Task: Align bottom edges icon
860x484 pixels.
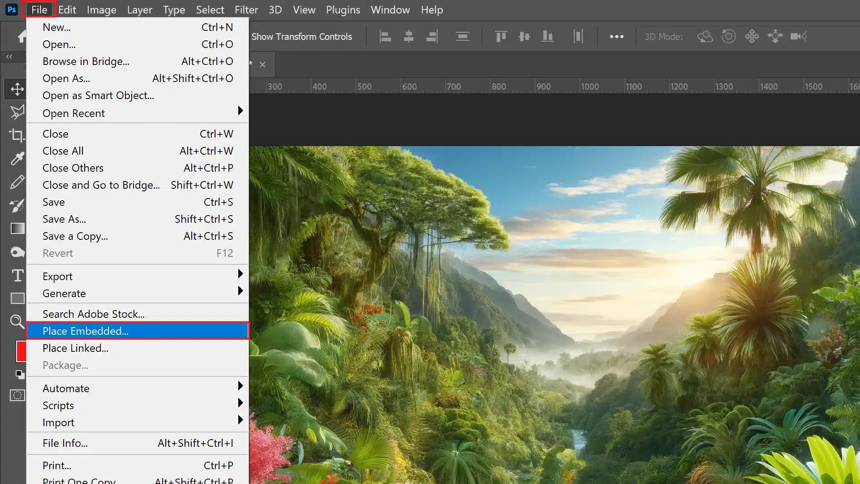Action: pyautogui.click(x=547, y=36)
